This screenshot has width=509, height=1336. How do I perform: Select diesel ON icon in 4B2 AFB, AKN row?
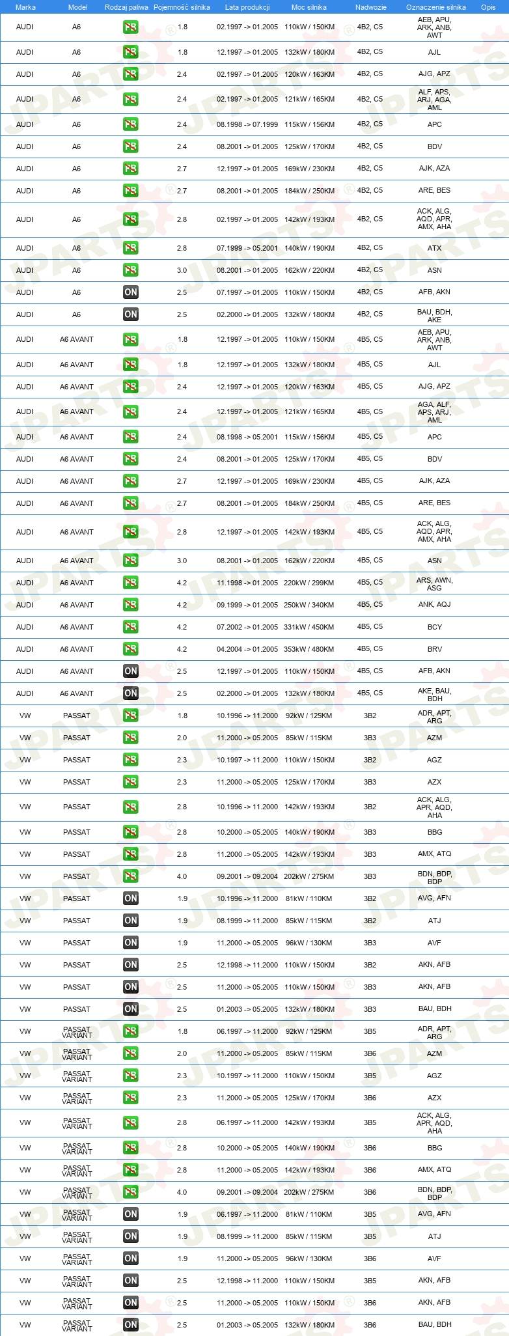[130, 292]
